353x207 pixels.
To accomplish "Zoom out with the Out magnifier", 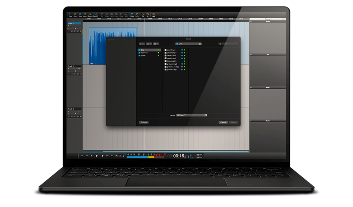I will 143,15.
